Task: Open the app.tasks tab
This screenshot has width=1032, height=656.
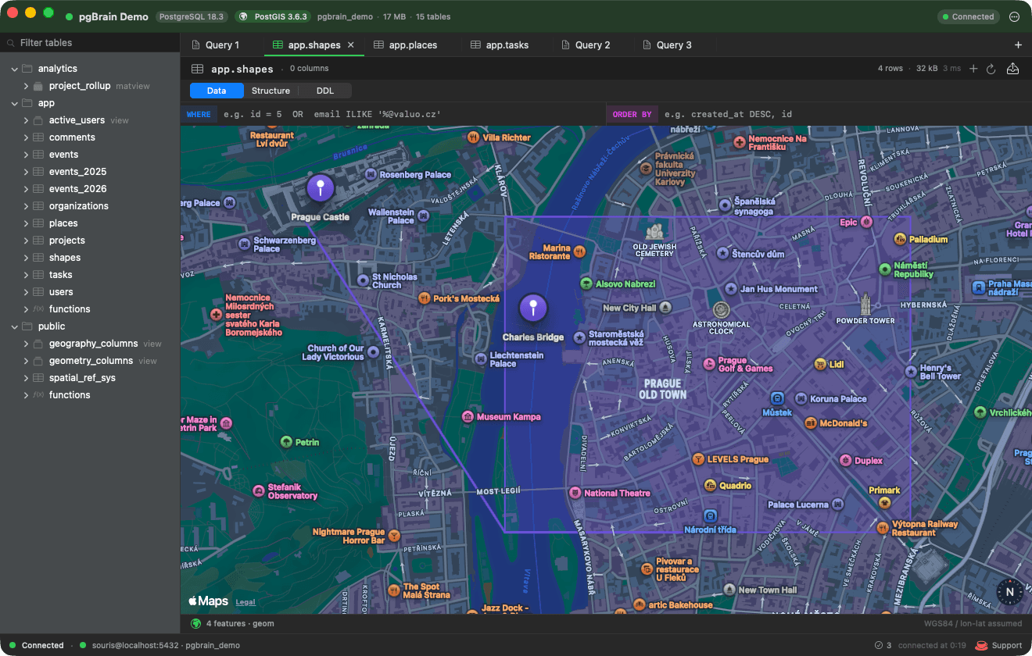Action: click(x=500, y=45)
